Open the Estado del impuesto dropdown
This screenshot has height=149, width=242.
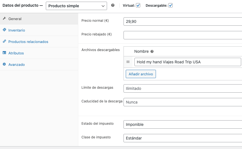183,124
